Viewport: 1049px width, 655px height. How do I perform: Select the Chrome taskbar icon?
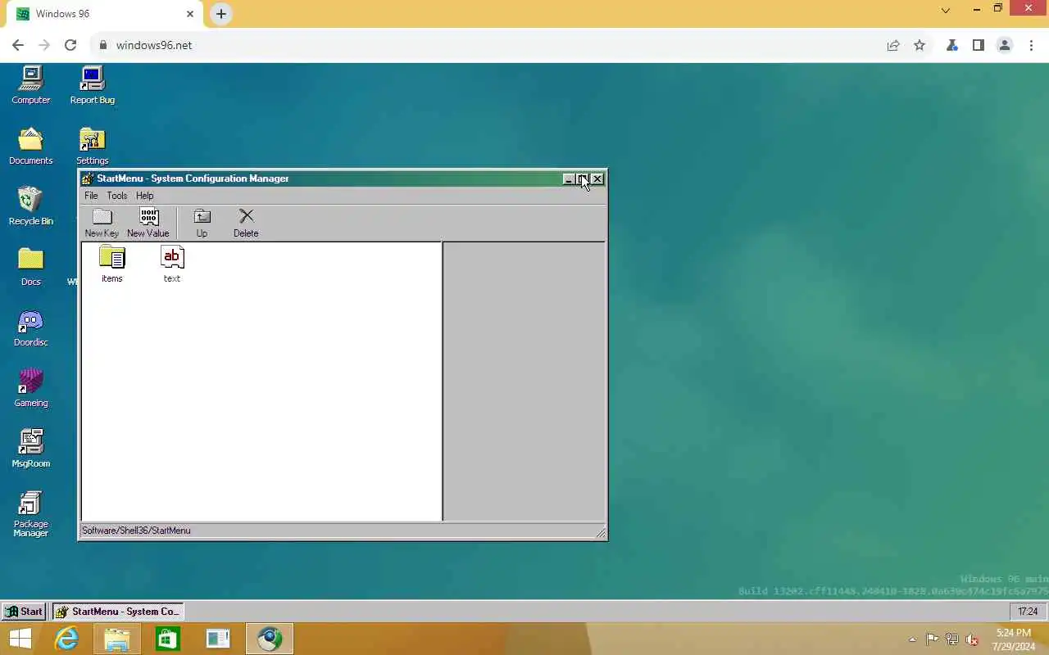pos(270,639)
